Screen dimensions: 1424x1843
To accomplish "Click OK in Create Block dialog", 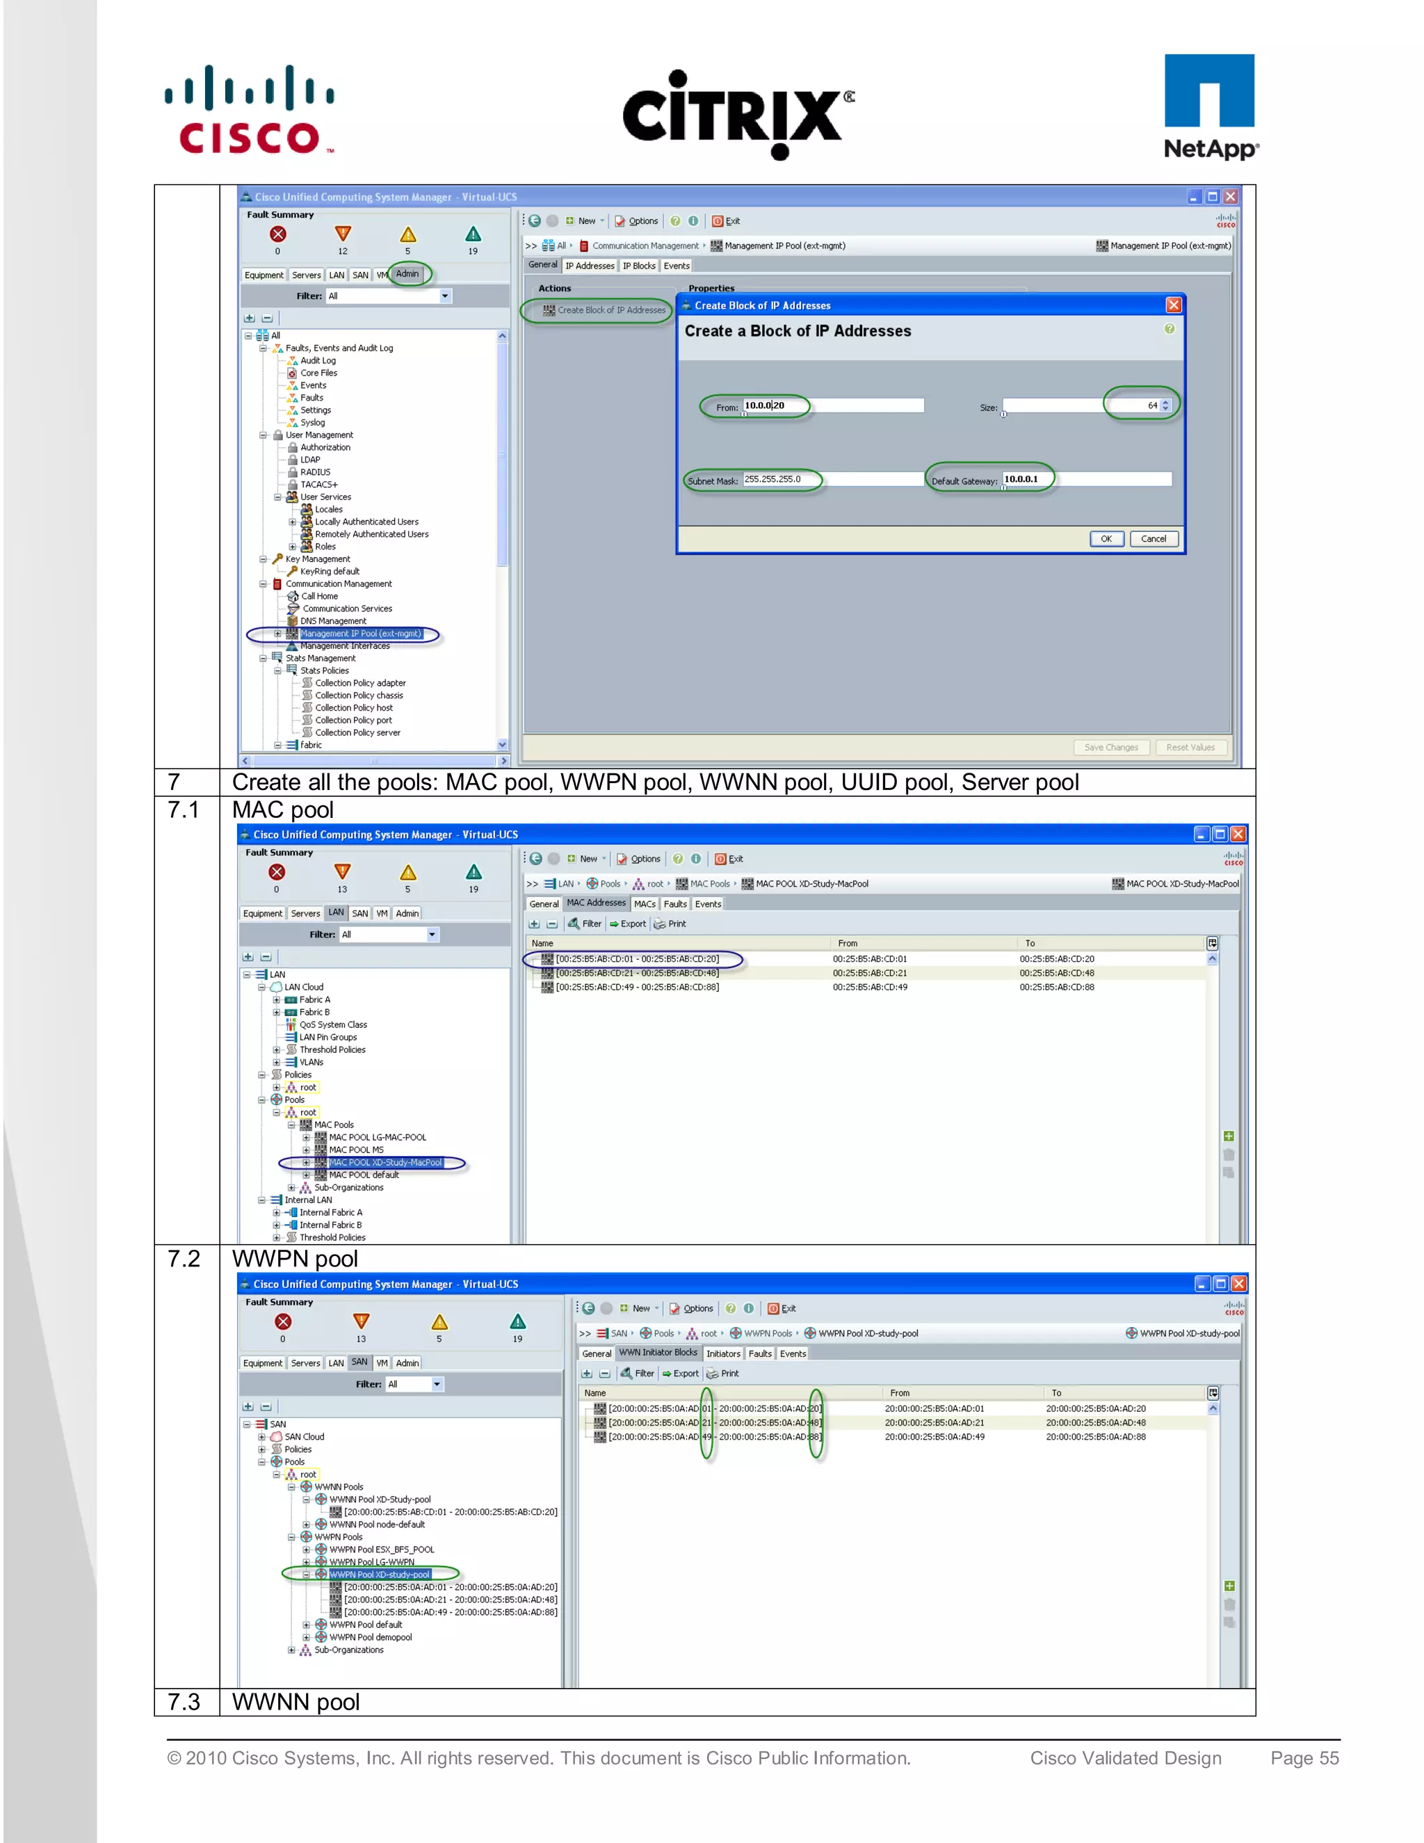I will [x=1106, y=539].
